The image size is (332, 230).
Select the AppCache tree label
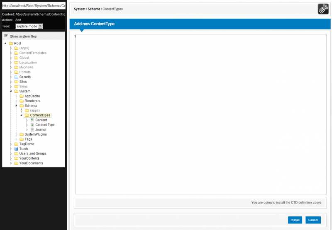32,96
